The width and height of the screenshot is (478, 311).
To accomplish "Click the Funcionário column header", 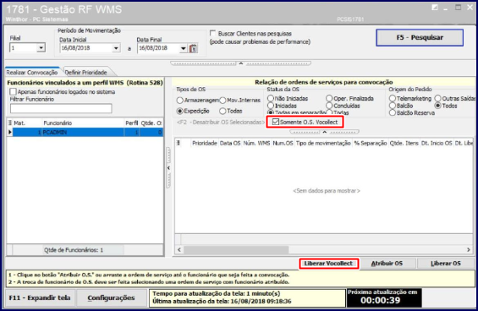I will tap(83, 123).
